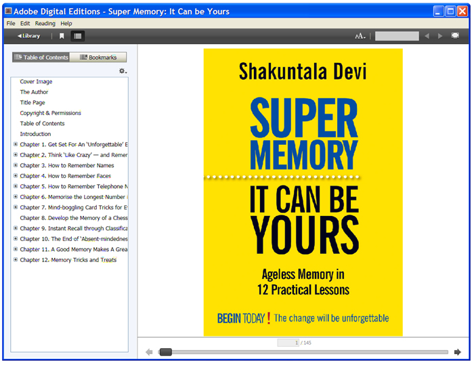
Task: Open the Help menu
Action: click(x=66, y=23)
